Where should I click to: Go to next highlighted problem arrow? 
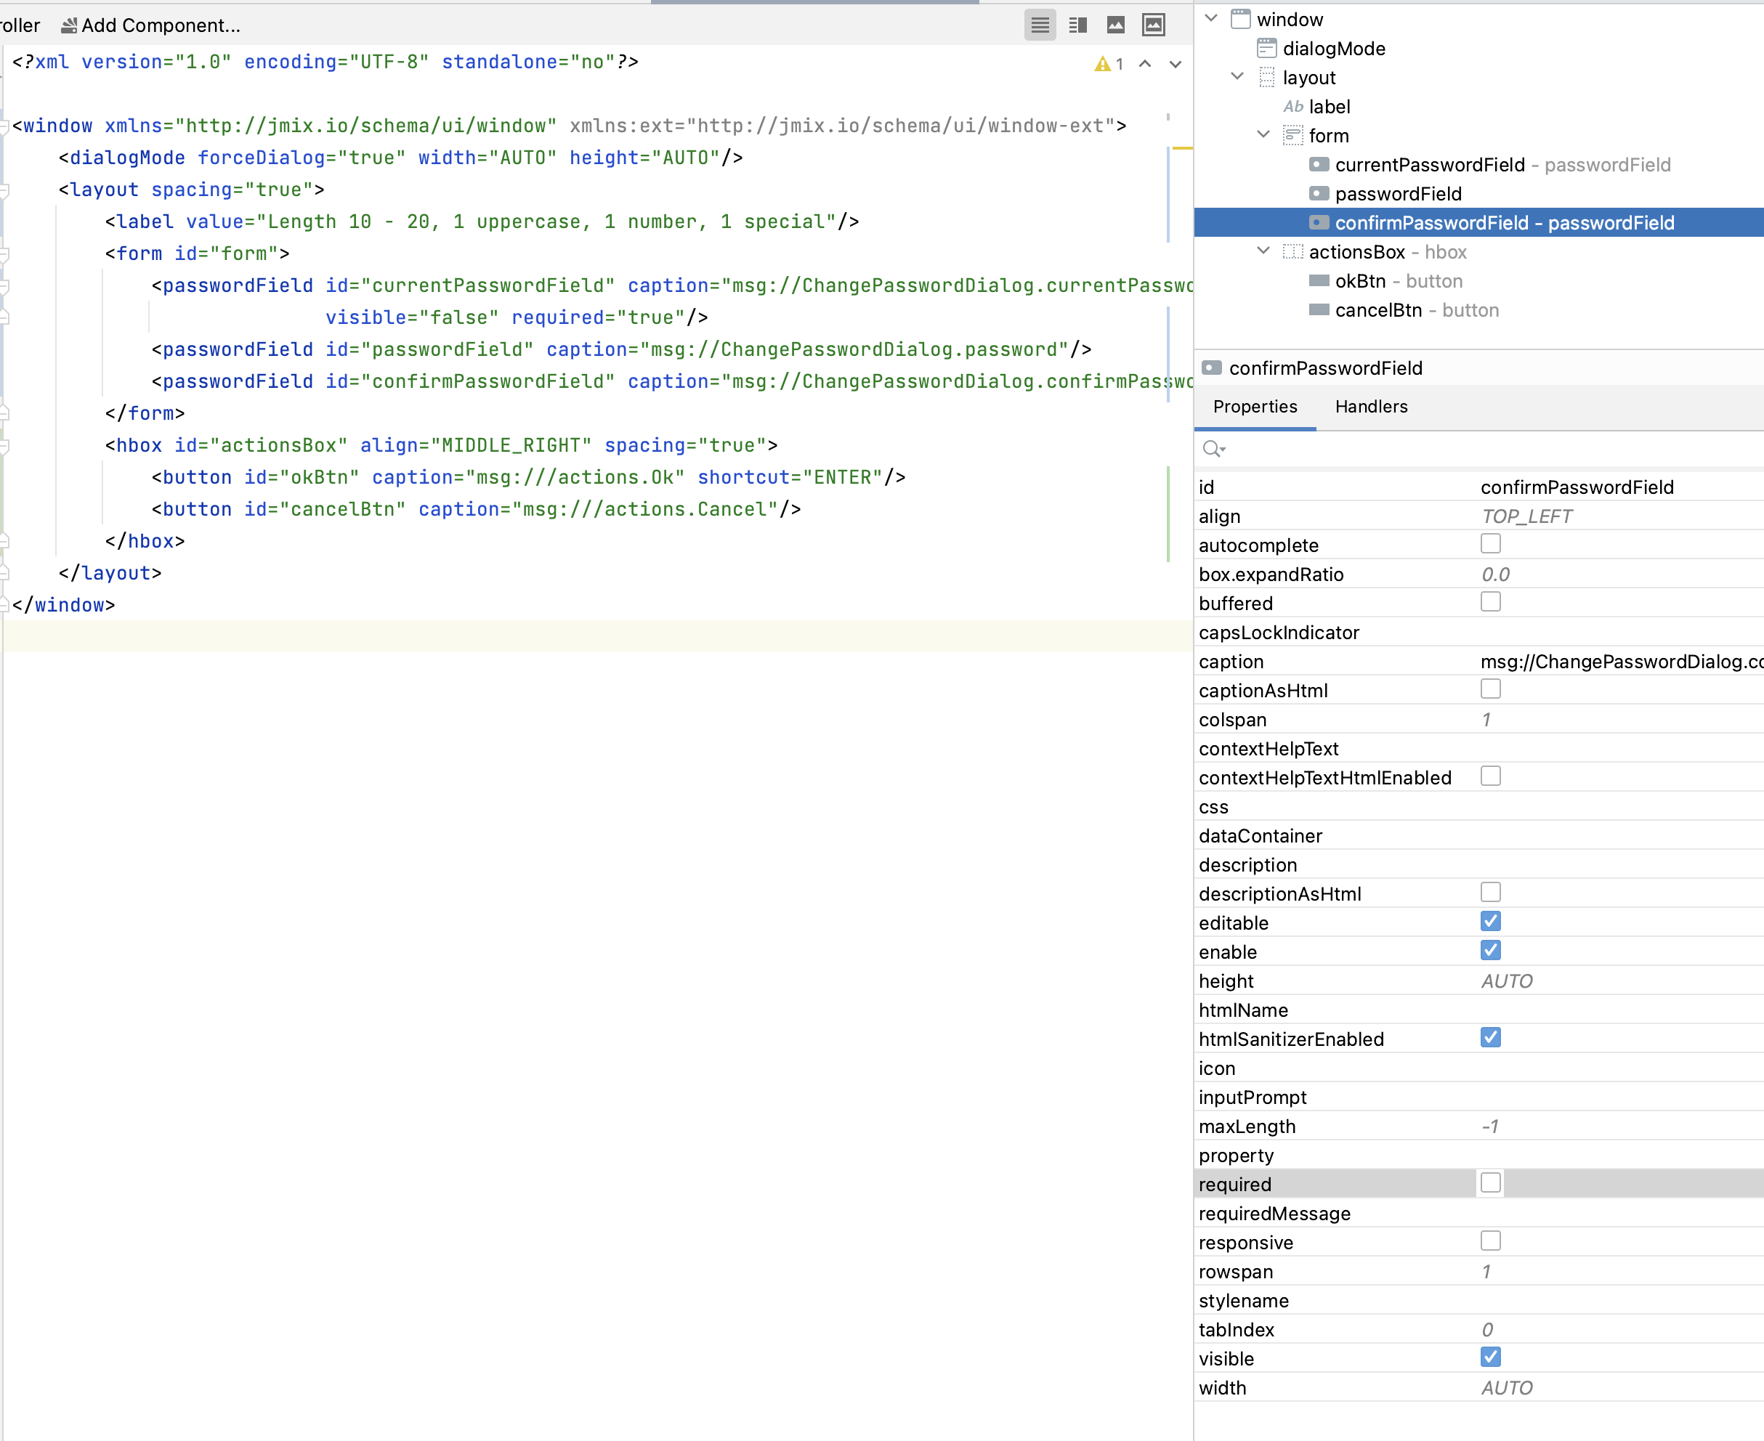1176,64
